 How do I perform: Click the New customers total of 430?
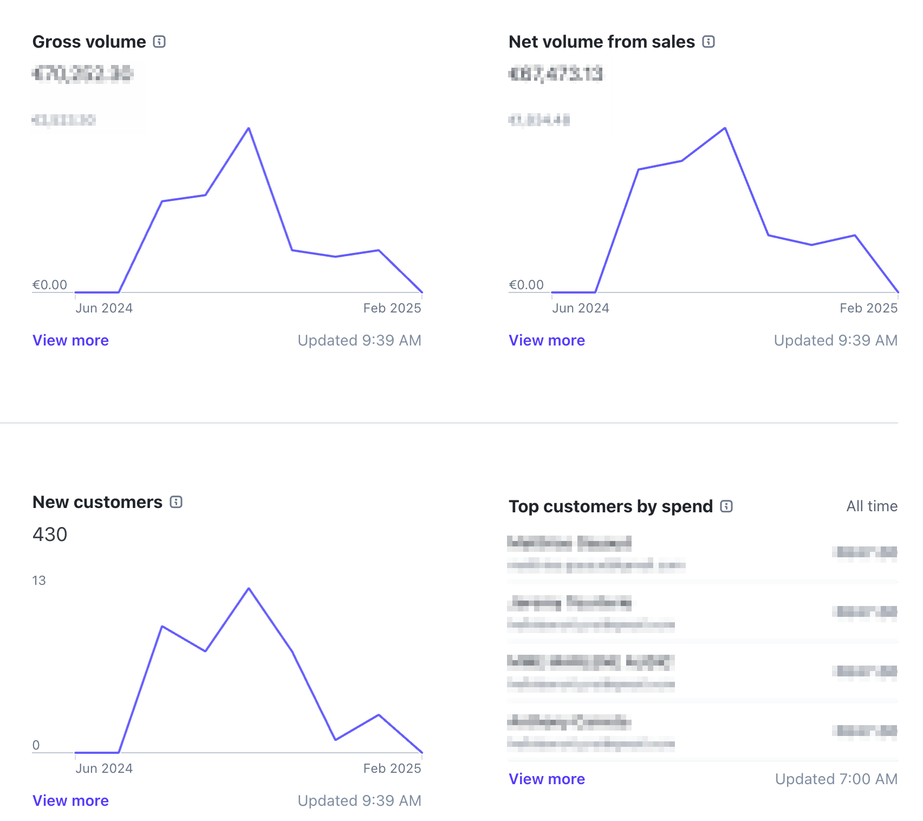[50, 535]
